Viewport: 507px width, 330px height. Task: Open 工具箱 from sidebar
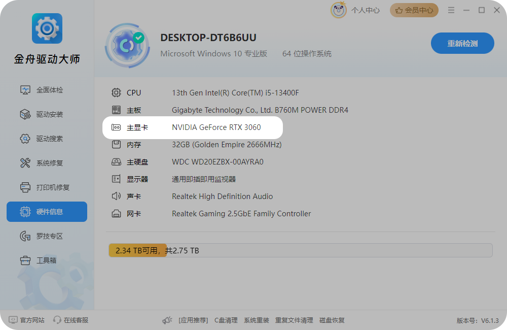[47, 260]
